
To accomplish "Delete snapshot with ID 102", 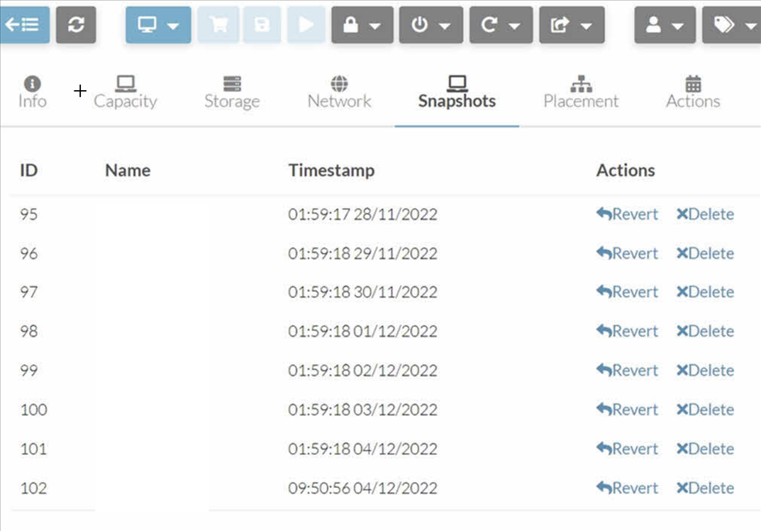I will pos(705,488).
